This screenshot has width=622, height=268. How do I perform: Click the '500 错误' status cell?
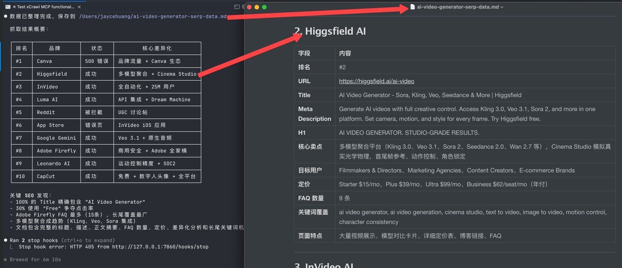click(96, 61)
